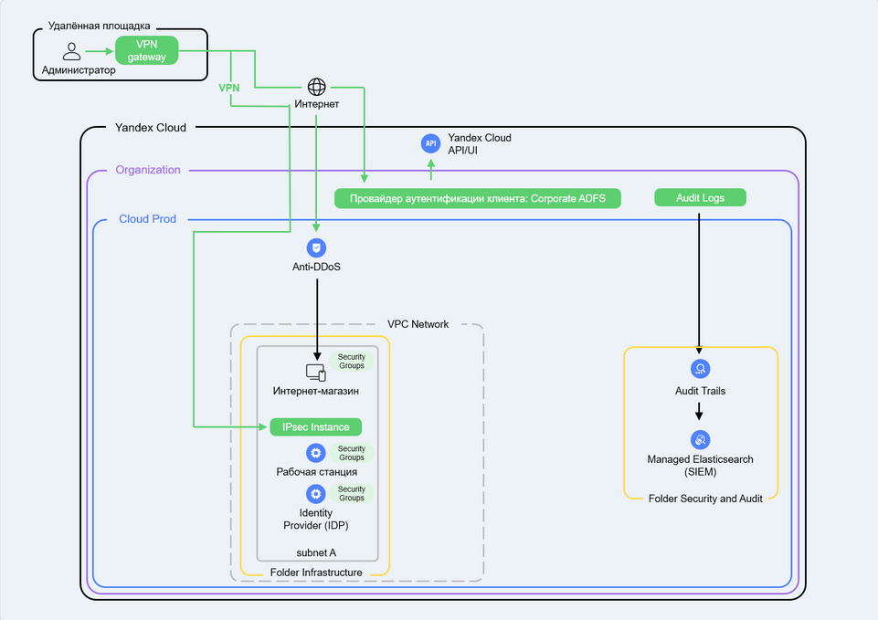878x620 pixels.
Task: Click the "Folder Security and Audit" frame label
Action: [x=705, y=499]
